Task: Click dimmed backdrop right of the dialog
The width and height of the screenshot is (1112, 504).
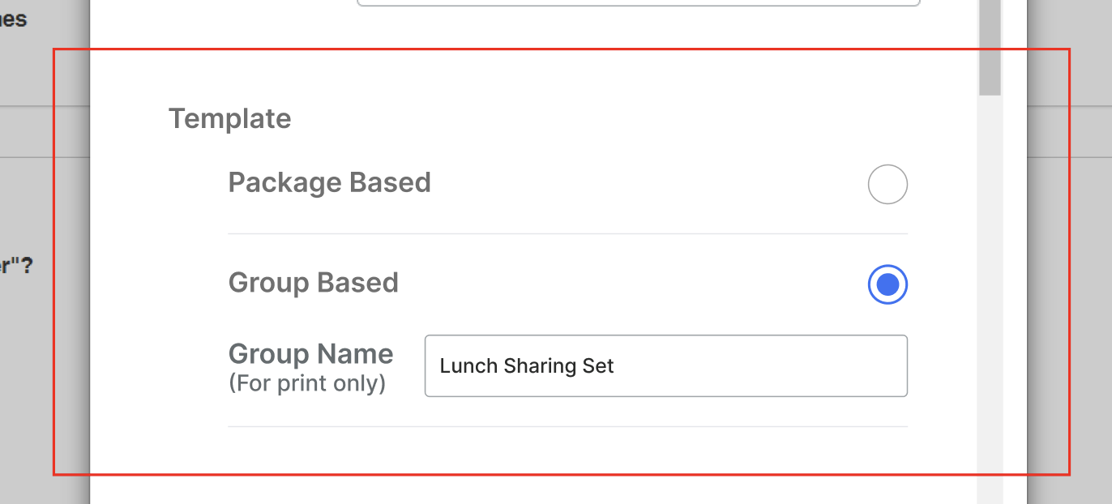Action: (x=1070, y=243)
